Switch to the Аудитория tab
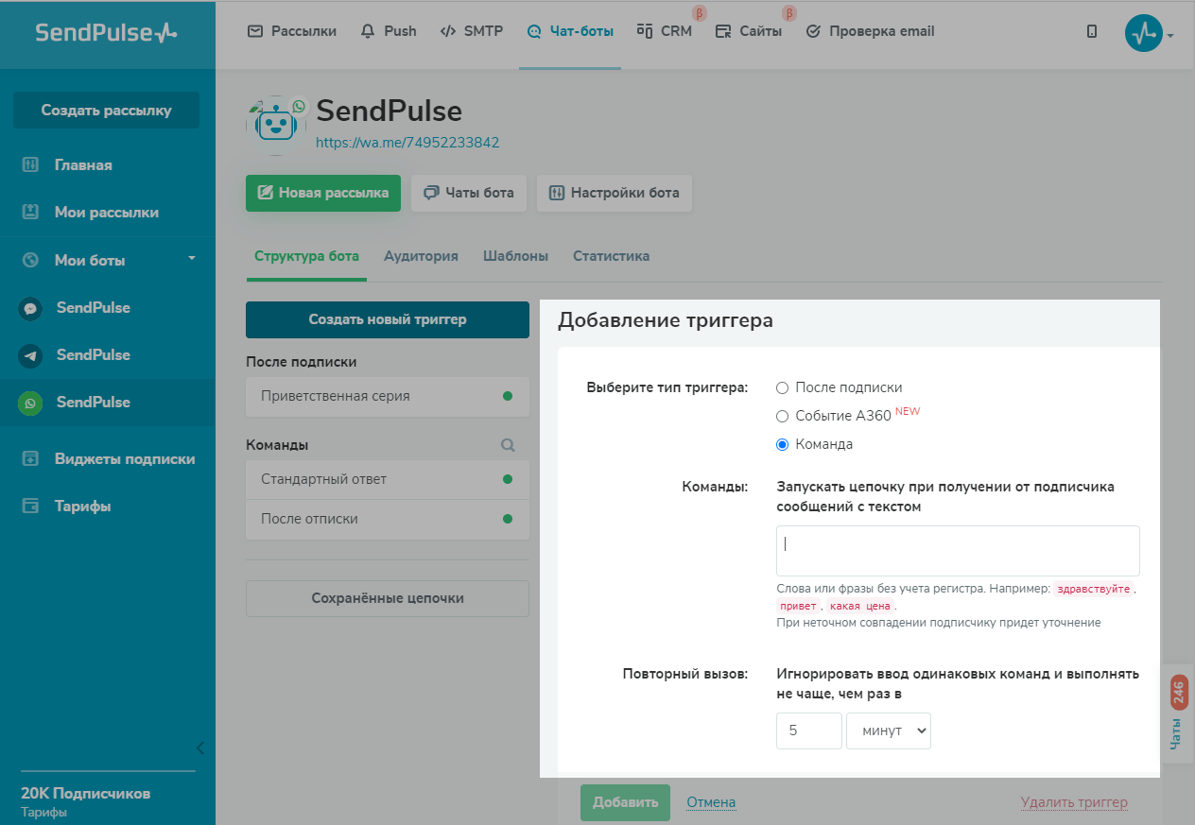1195x825 pixels. pyautogui.click(x=421, y=256)
